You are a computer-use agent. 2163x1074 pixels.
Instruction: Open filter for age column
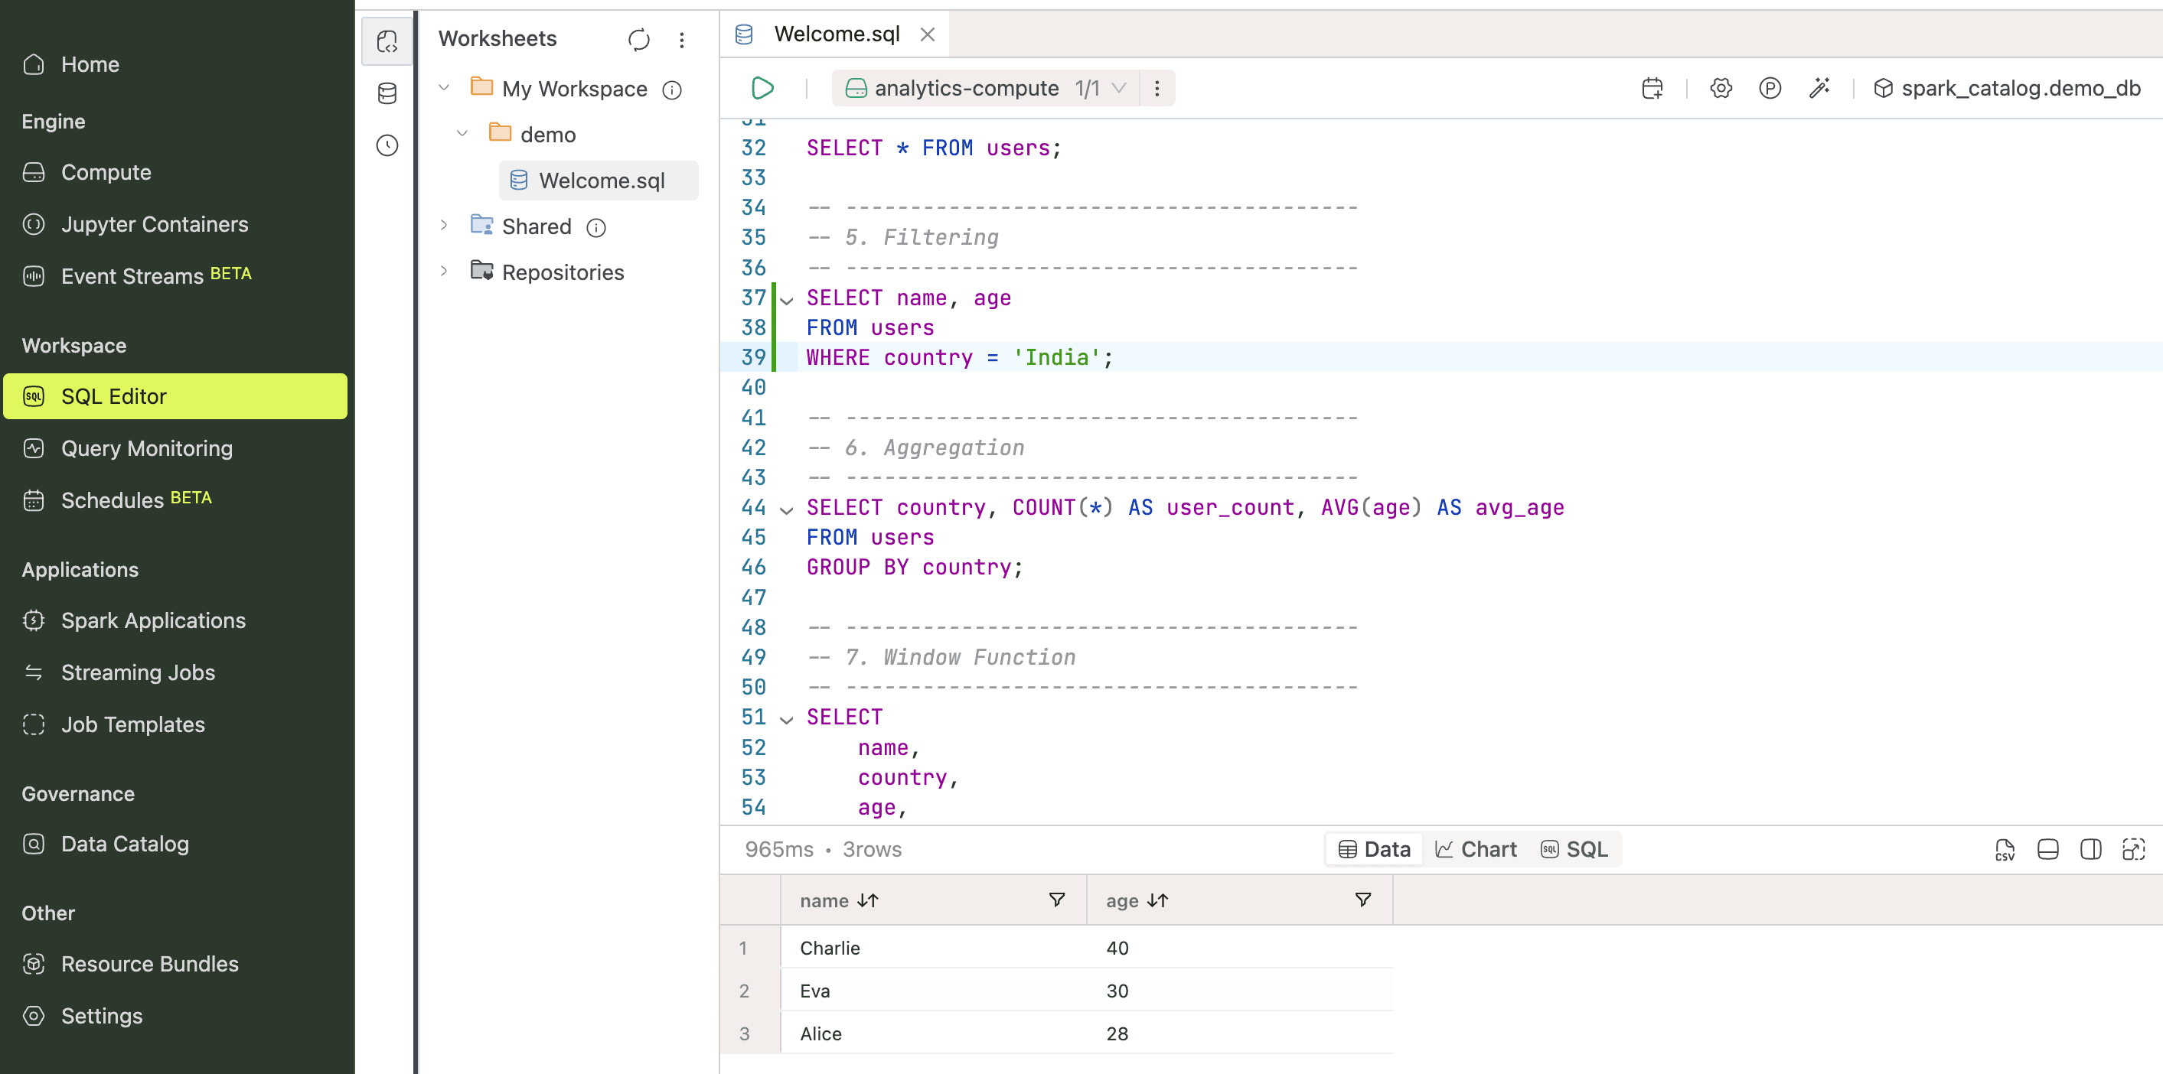1363,900
